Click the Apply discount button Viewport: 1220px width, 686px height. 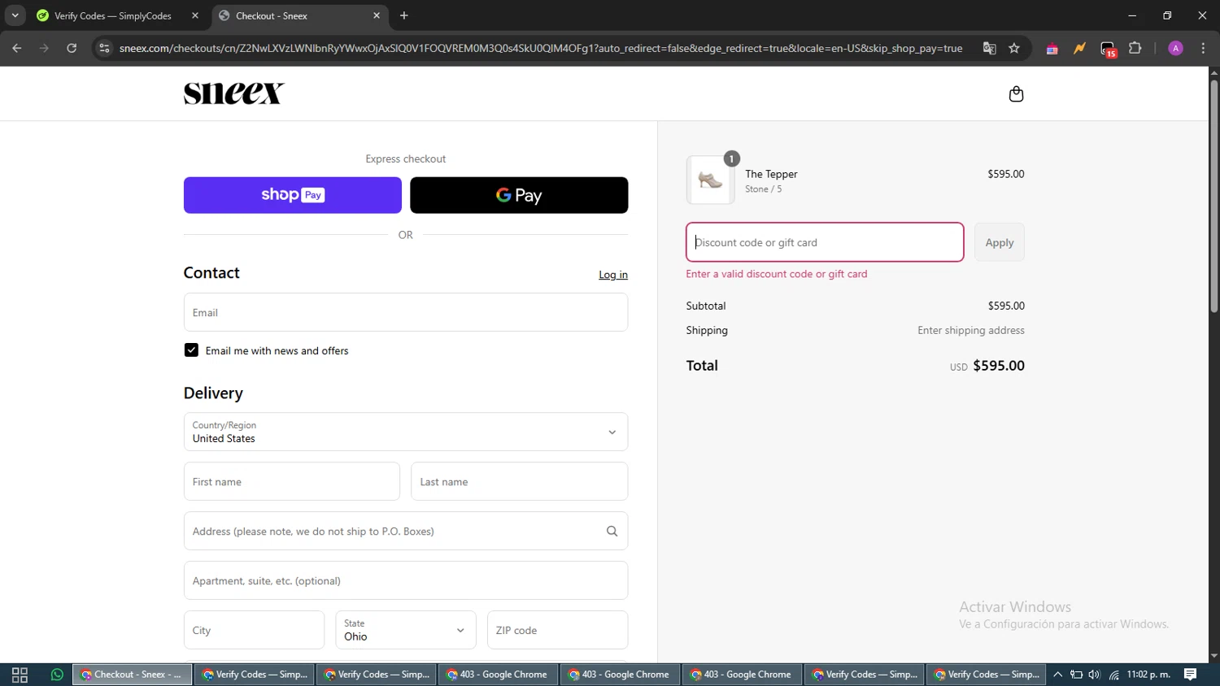tap(1000, 242)
